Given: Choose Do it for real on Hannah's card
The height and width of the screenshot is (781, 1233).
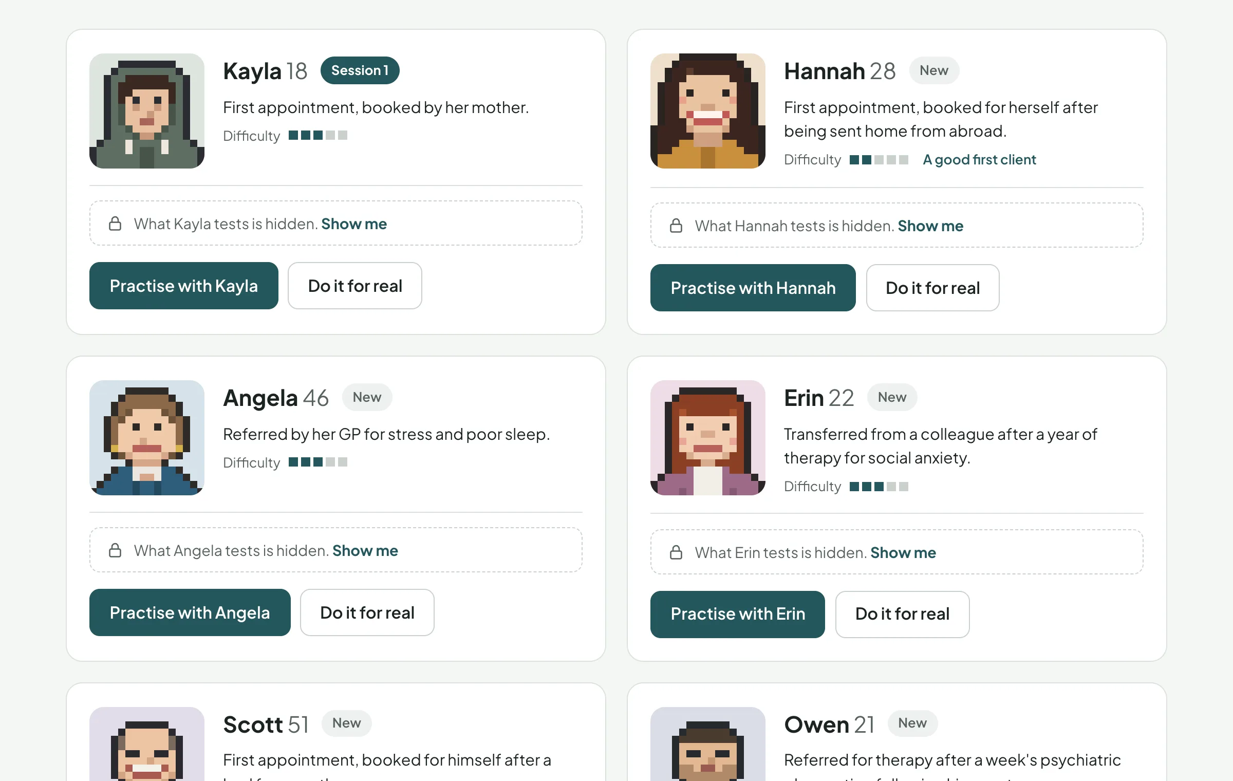Looking at the screenshot, I should click(x=933, y=288).
